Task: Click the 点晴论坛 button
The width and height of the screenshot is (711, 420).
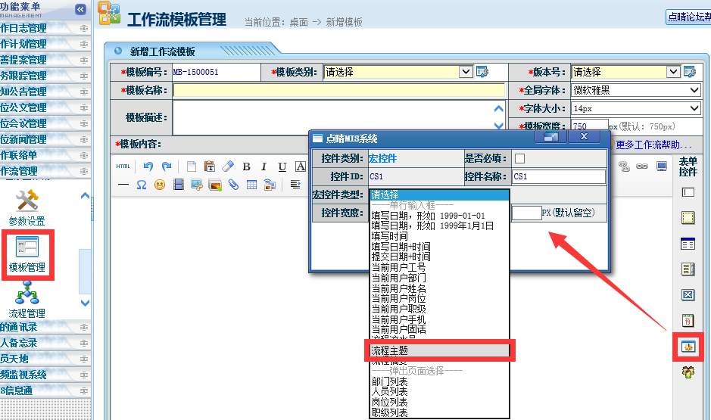Action: coord(688,17)
